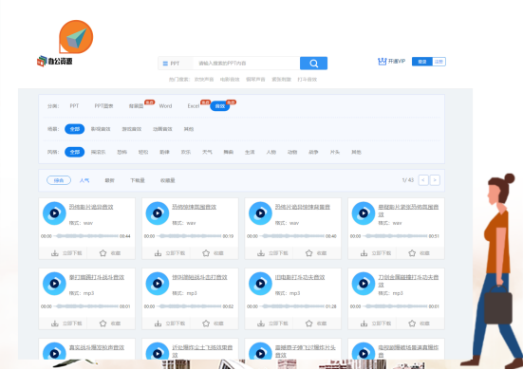The width and height of the screenshot is (523, 370).
Task: Play the sound effect lasting 00:40
Action: (260, 213)
